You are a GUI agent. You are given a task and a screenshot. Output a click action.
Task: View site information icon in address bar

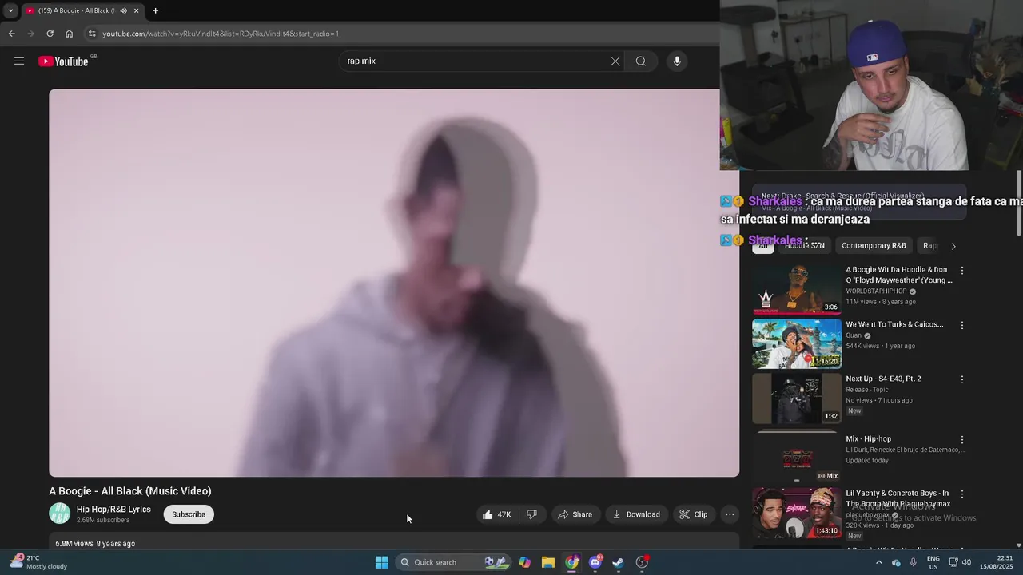click(92, 34)
